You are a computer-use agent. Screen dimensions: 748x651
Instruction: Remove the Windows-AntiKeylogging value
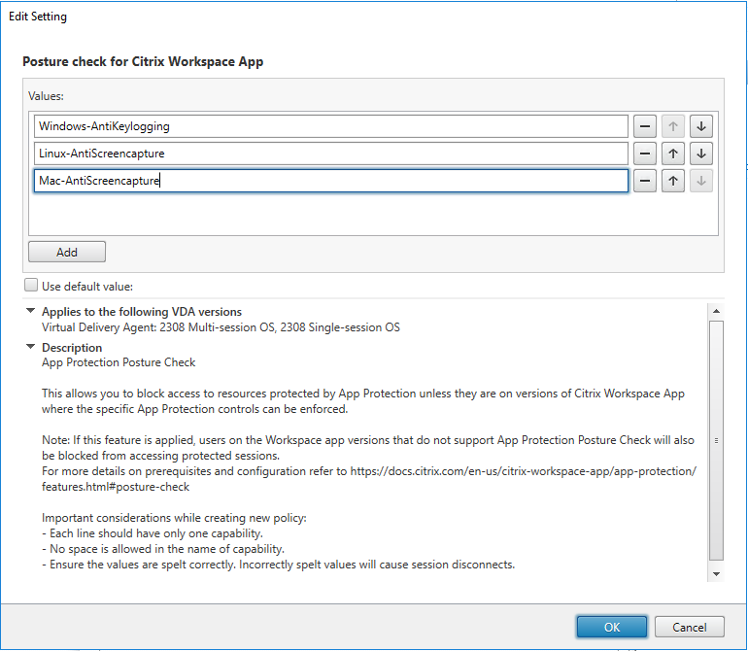pos(644,126)
